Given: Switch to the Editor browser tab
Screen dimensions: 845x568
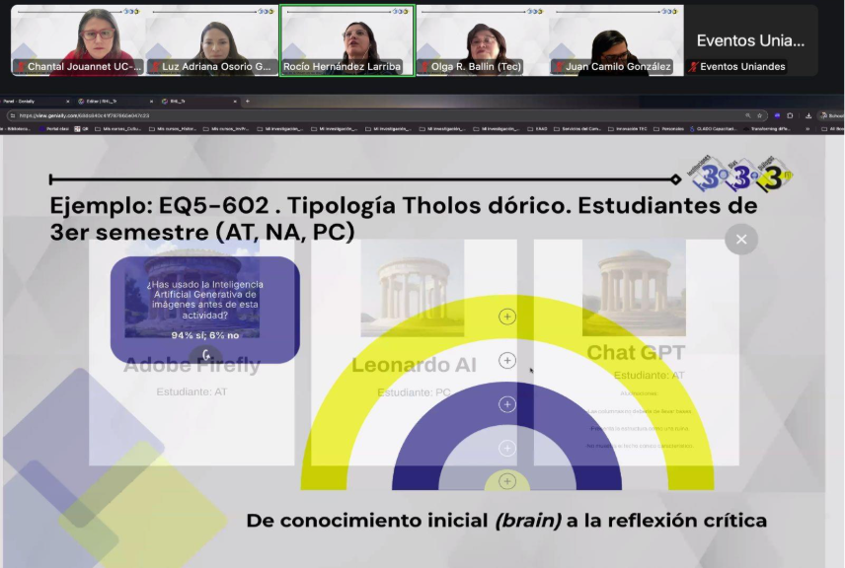Looking at the screenshot, I should pyautogui.click(x=107, y=101).
